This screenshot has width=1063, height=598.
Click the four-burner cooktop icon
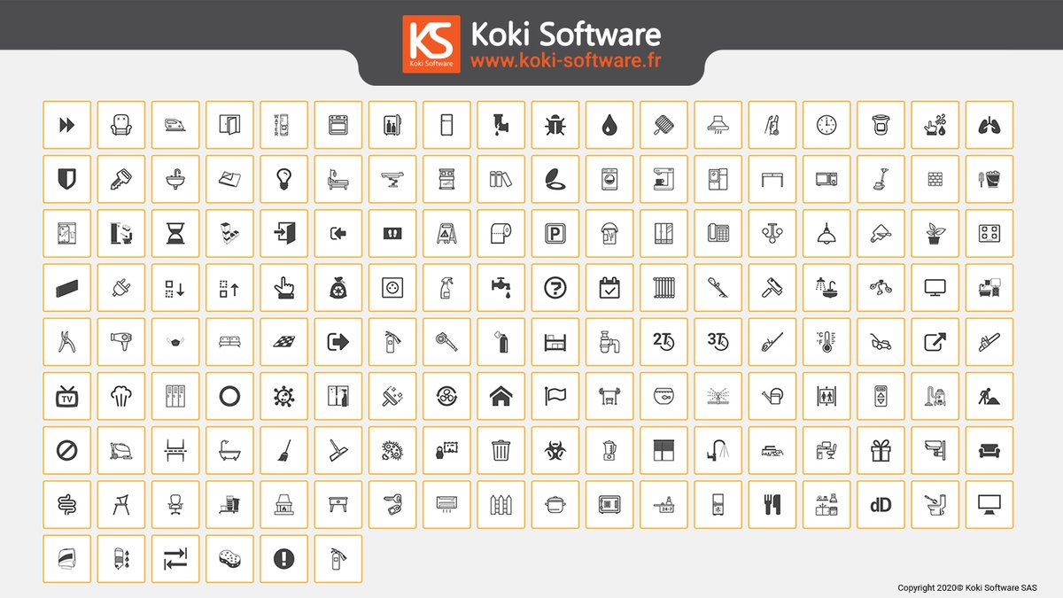(989, 233)
